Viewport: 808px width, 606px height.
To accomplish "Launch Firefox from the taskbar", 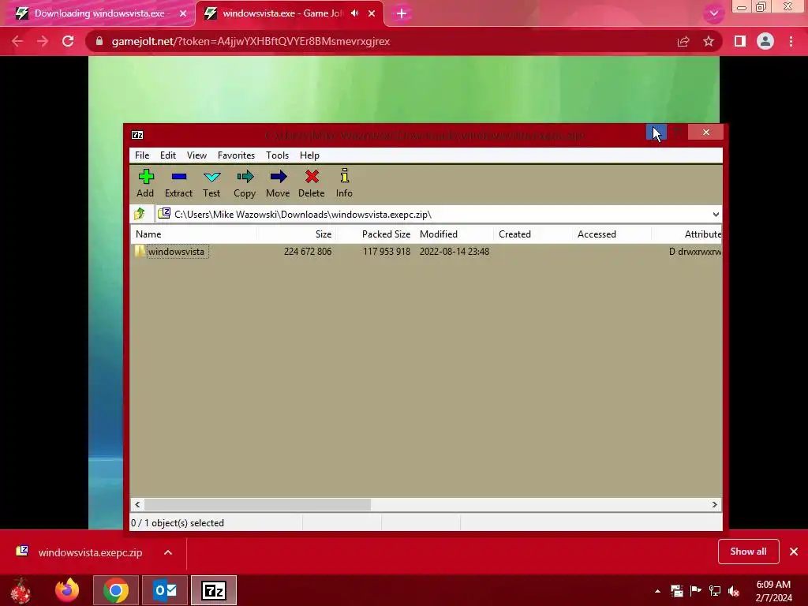I will (67, 590).
